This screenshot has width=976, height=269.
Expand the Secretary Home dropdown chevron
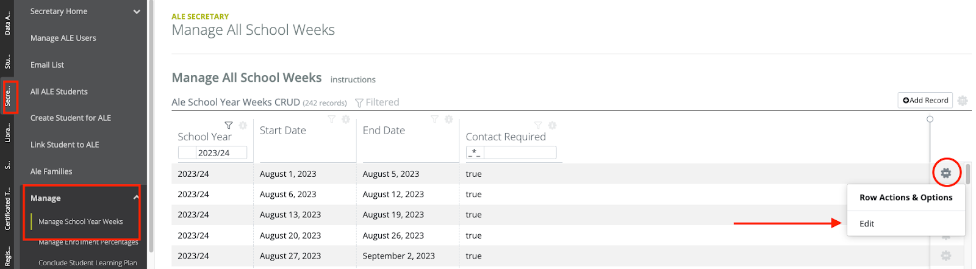click(137, 12)
